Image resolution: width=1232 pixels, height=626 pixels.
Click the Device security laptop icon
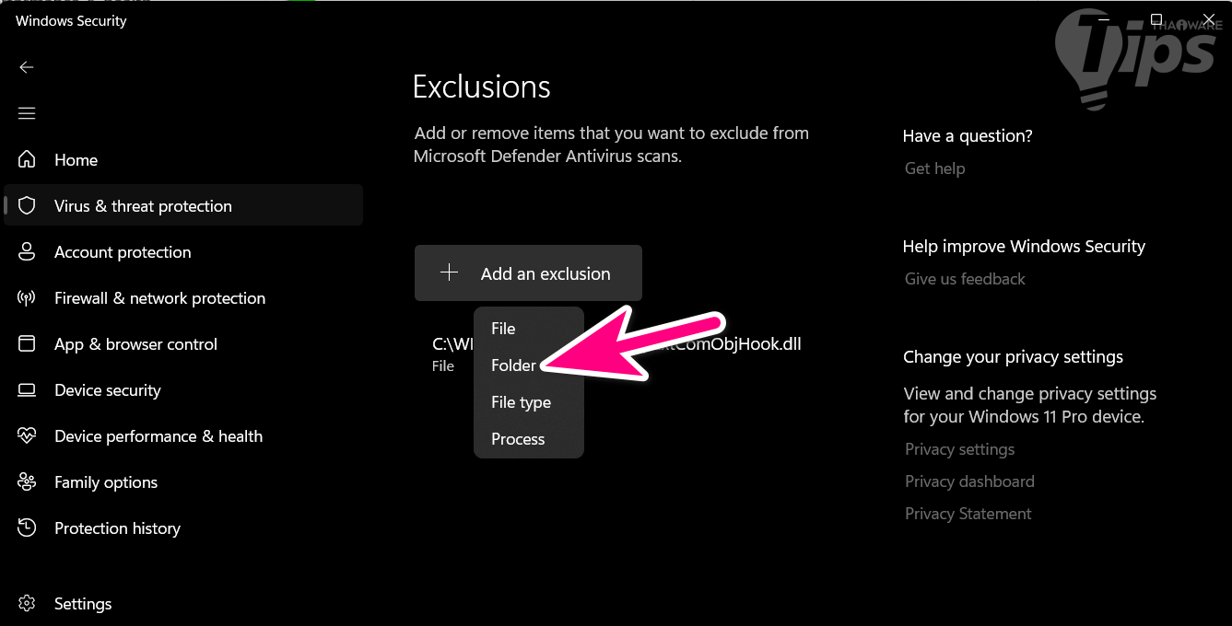(27, 389)
